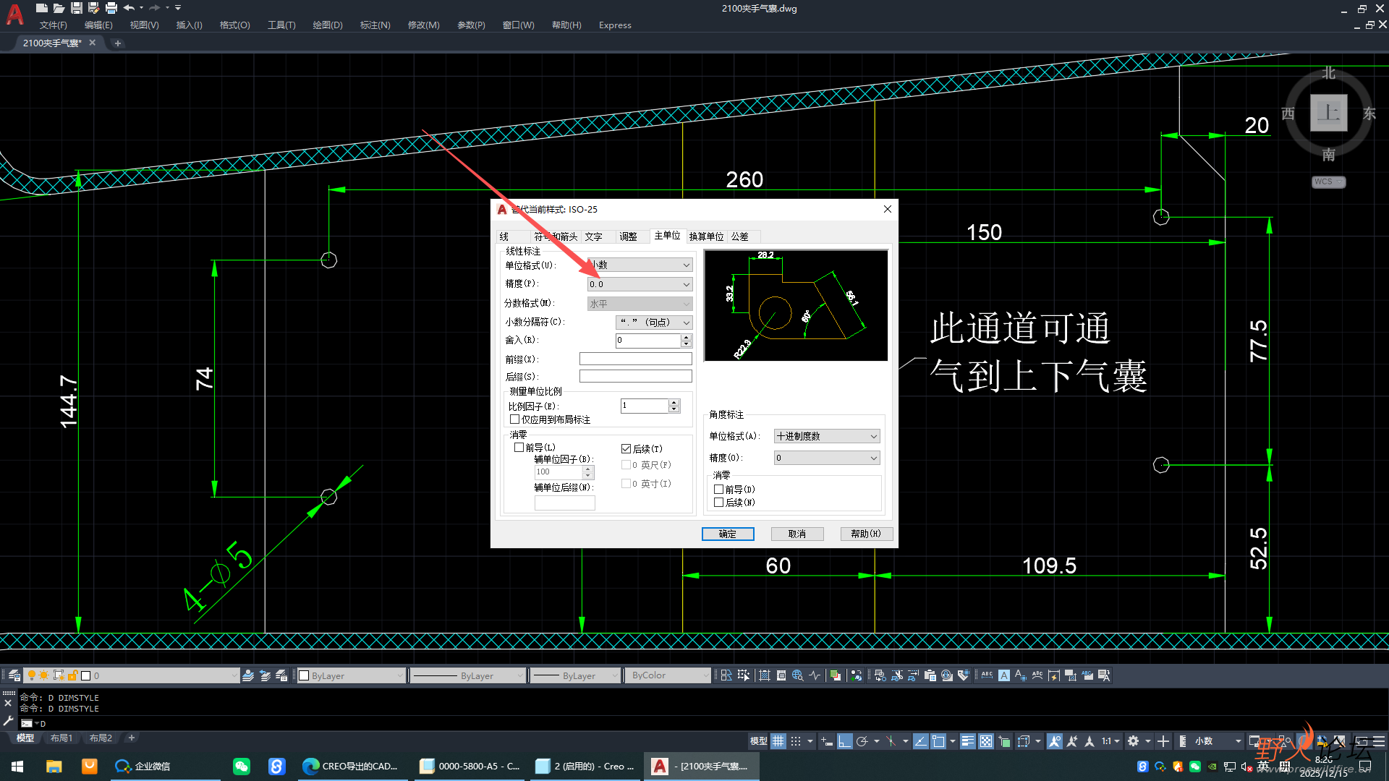Click the prefix (前缀) input field
The height and width of the screenshot is (781, 1389).
pos(635,359)
